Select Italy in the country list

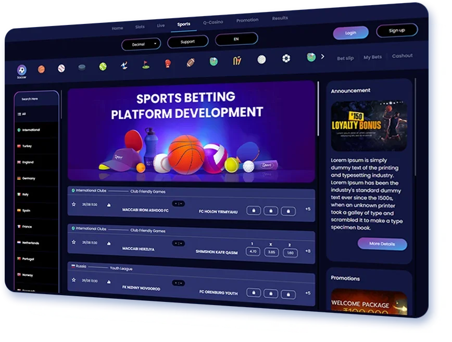coord(36,195)
